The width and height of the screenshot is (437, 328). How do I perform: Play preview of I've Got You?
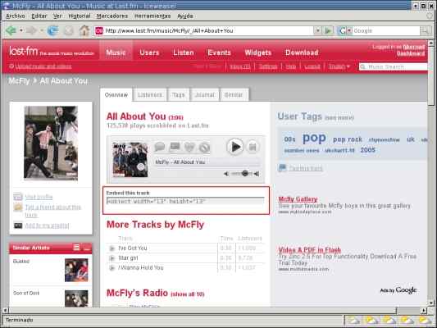tap(112, 248)
